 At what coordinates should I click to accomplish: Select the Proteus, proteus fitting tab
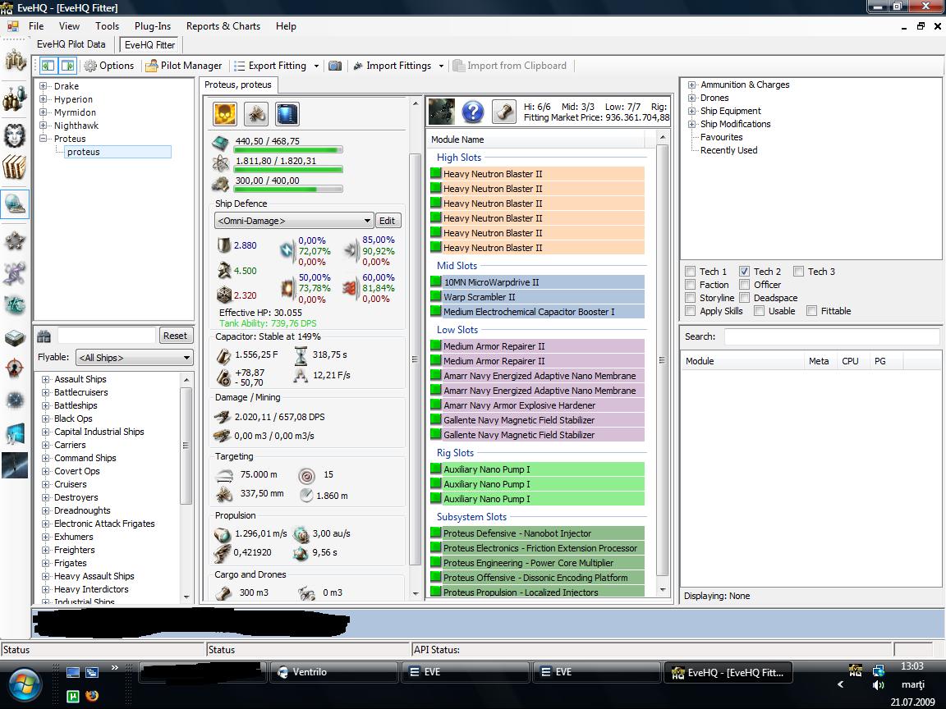pyautogui.click(x=237, y=85)
